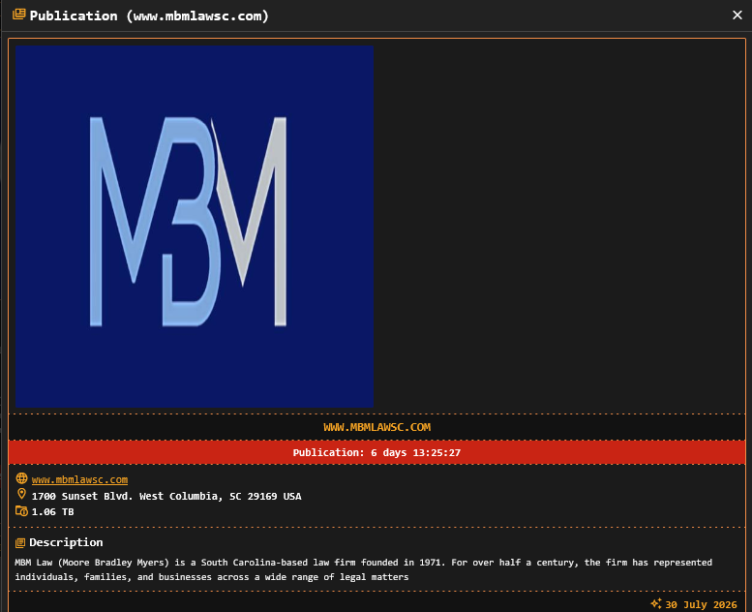Open the MBM logo image
This screenshot has width=752, height=612.
[195, 227]
